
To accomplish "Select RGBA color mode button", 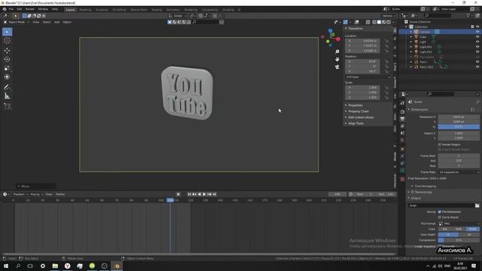I will pyautogui.click(x=472, y=229).
